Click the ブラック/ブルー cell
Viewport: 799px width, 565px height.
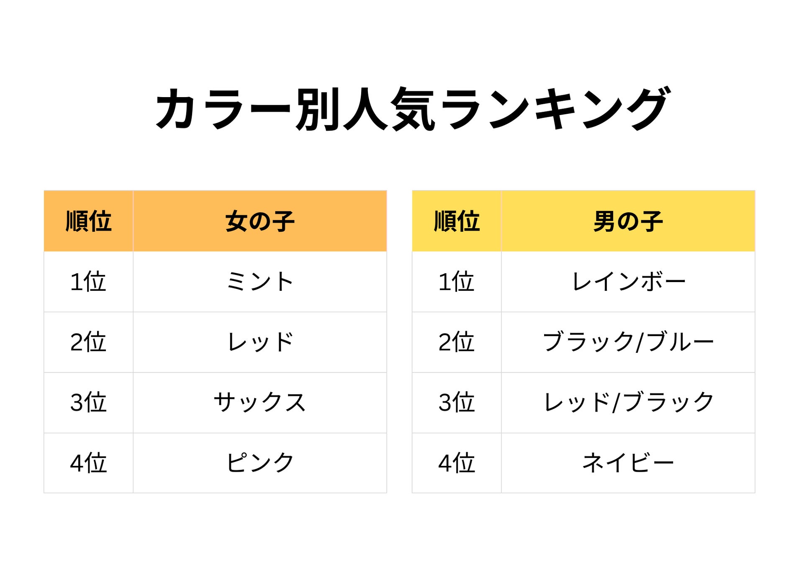point(628,342)
